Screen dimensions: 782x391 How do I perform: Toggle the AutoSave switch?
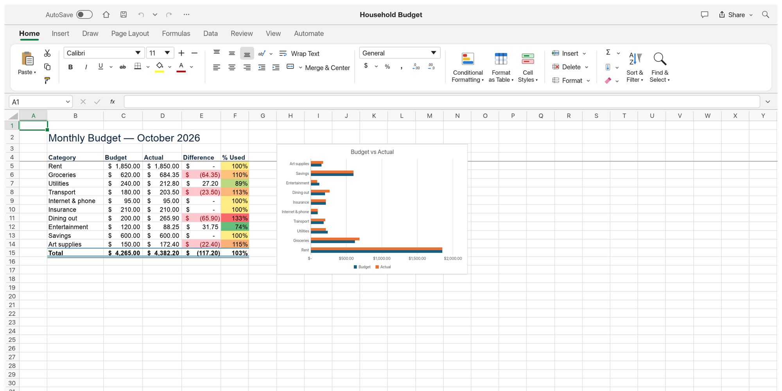[x=84, y=14]
